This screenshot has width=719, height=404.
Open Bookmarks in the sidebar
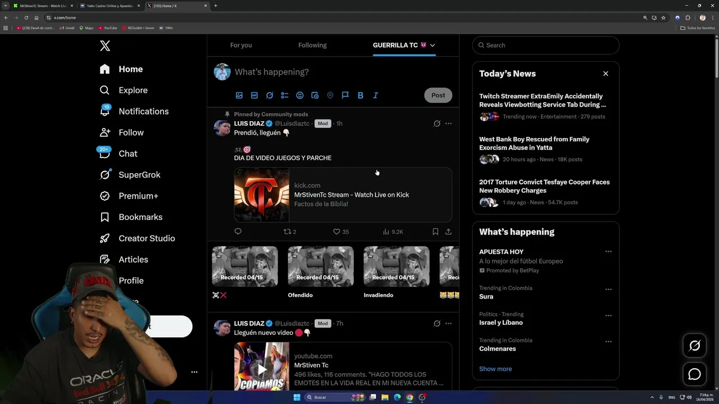(131, 217)
